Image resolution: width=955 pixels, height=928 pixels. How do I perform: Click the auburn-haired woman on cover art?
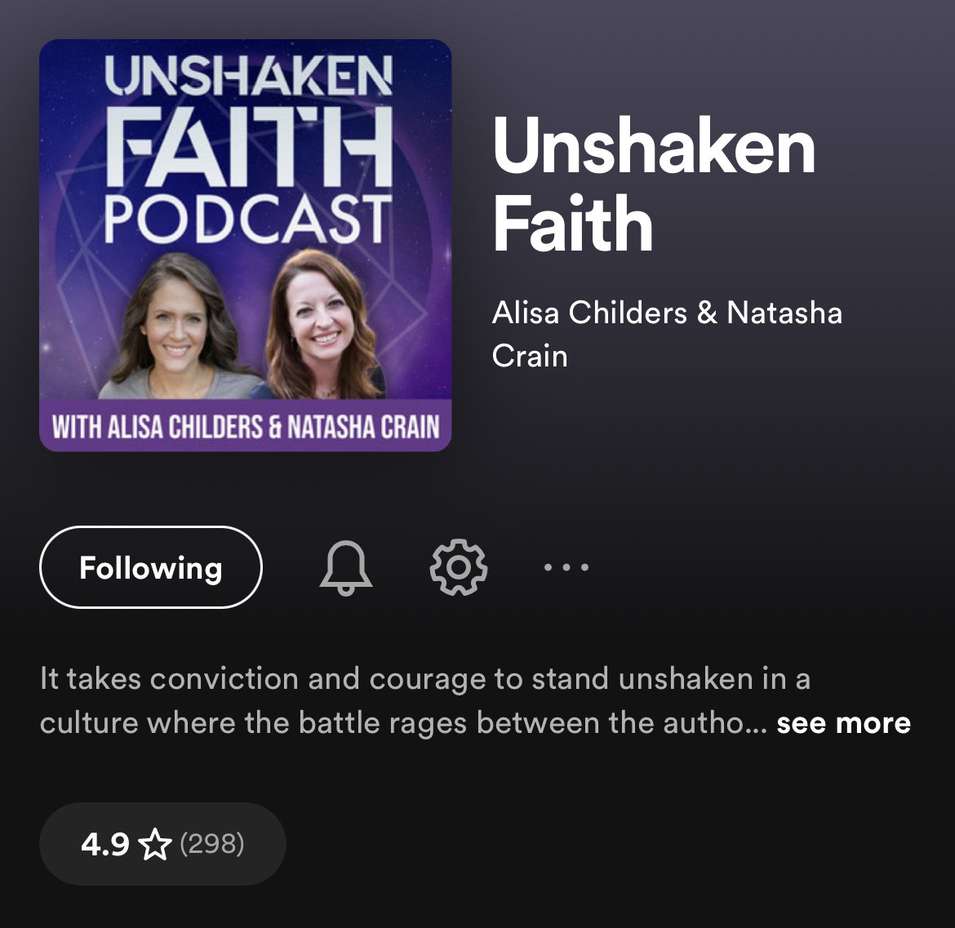pos(321,326)
